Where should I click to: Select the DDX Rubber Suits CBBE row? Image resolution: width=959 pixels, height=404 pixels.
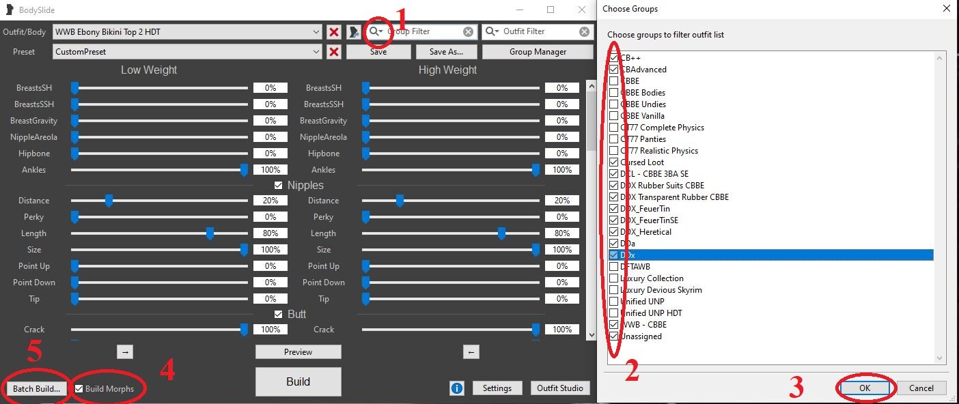(770, 186)
